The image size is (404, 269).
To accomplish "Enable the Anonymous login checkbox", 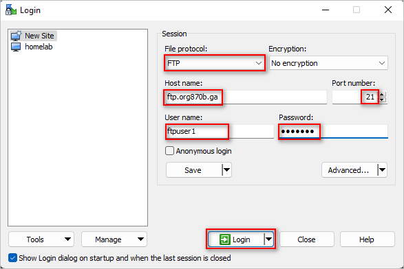I will pyautogui.click(x=169, y=151).
